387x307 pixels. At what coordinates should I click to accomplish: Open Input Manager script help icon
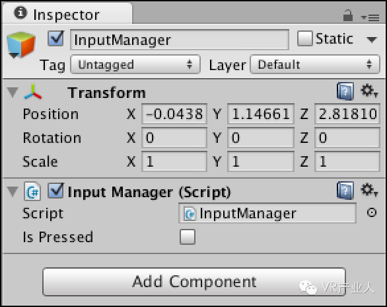tap(345, 190)
